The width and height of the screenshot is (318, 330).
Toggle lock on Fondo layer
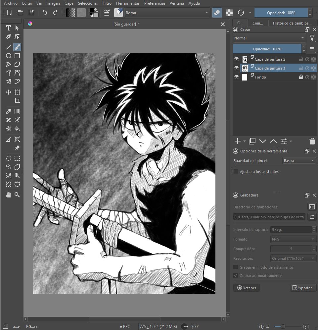tap(301, 77)
